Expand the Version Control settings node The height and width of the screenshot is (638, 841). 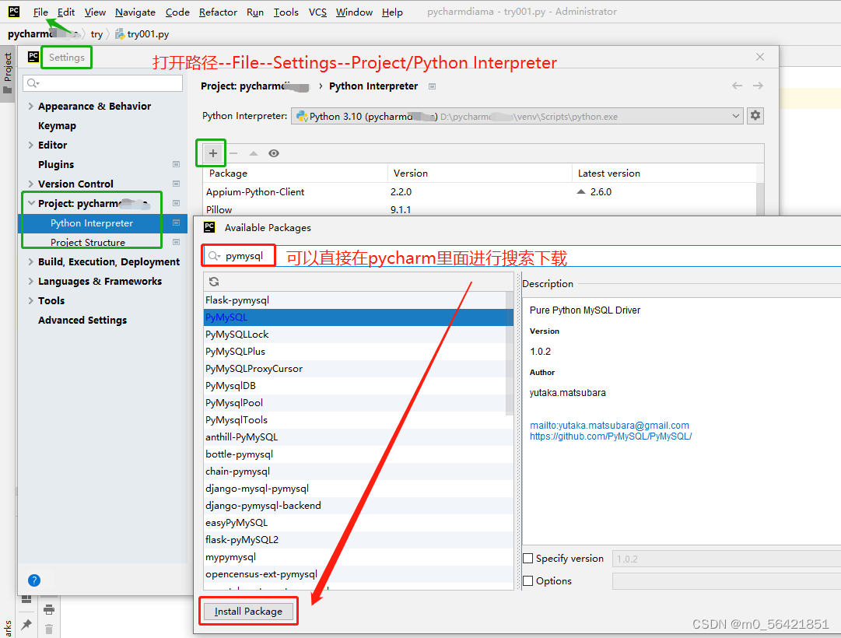pyautogui.click(x=30, y=184)
